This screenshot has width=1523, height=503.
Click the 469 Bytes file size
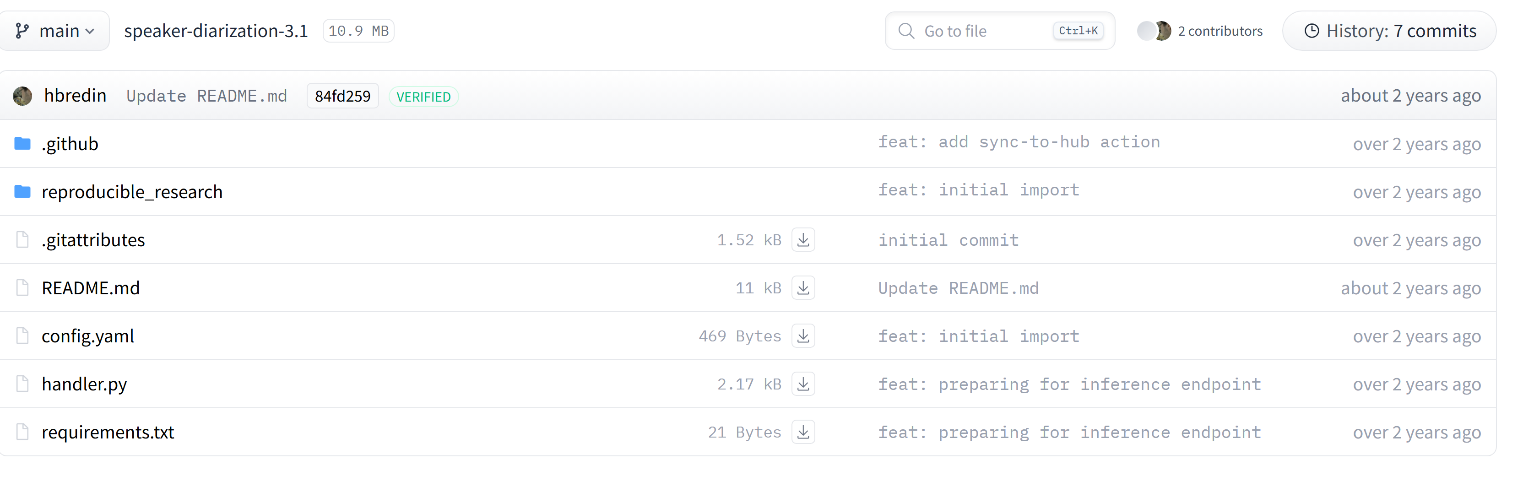[x=740, y=336]
